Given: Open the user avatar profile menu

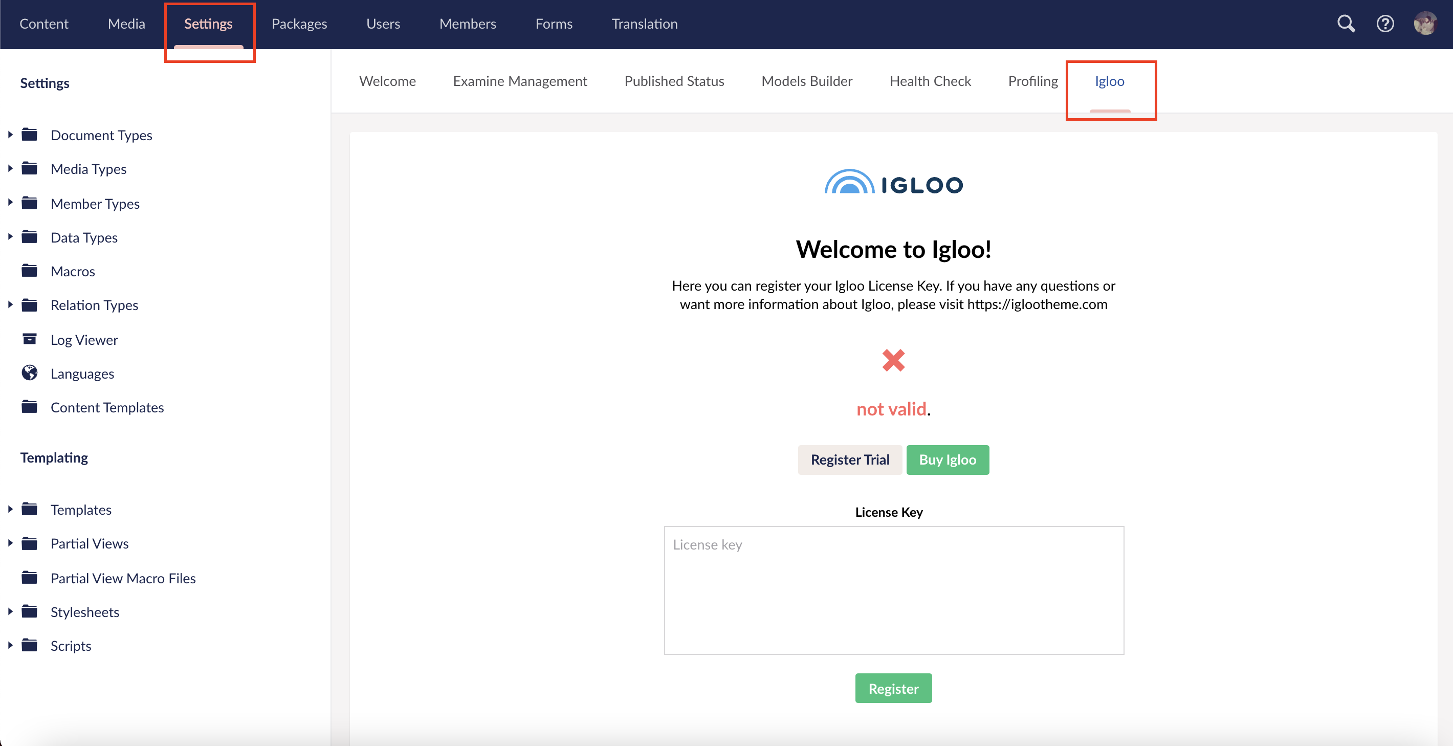Looking at the screenshot, I should (1424, 24).
